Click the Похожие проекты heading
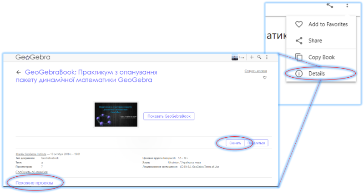364x194 pixels. point(35,183)
